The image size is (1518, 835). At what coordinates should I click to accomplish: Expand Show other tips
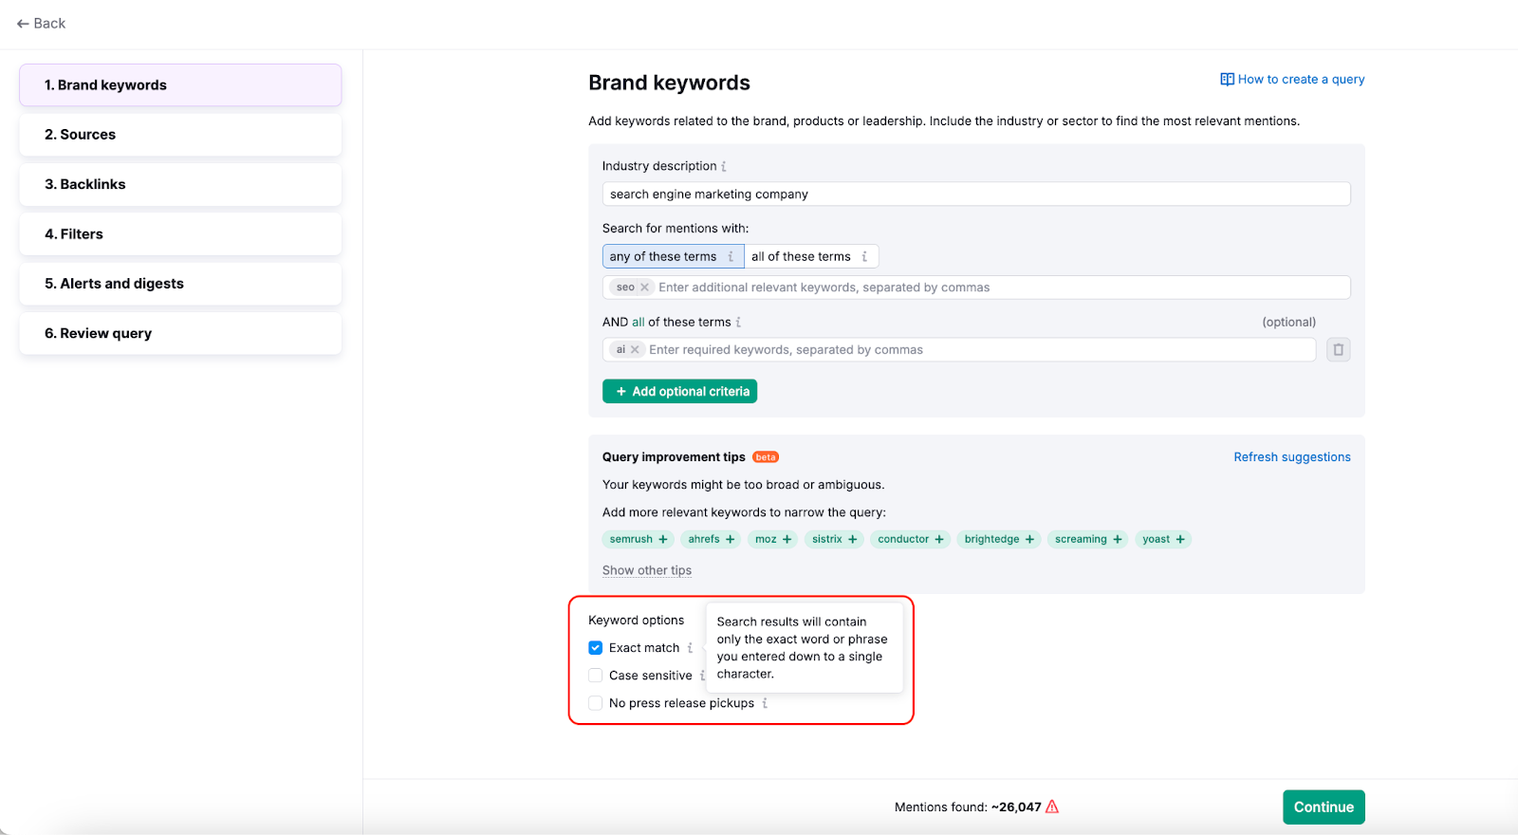pos(647,570)
